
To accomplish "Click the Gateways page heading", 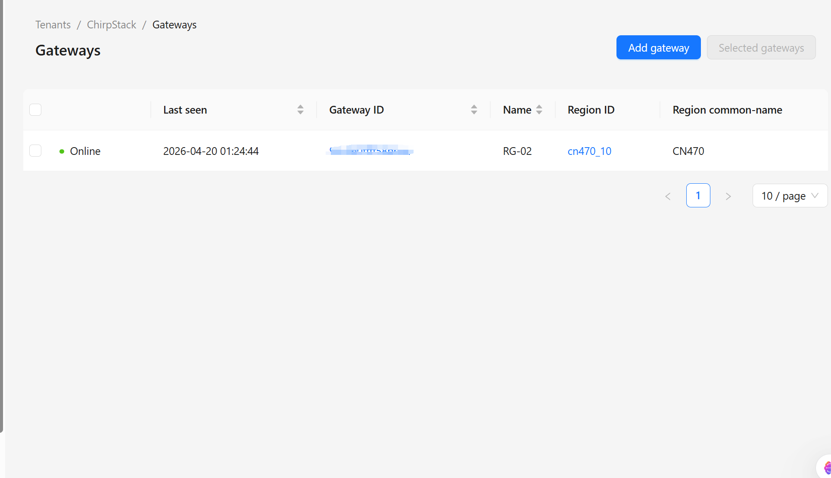I will point(68,50).
